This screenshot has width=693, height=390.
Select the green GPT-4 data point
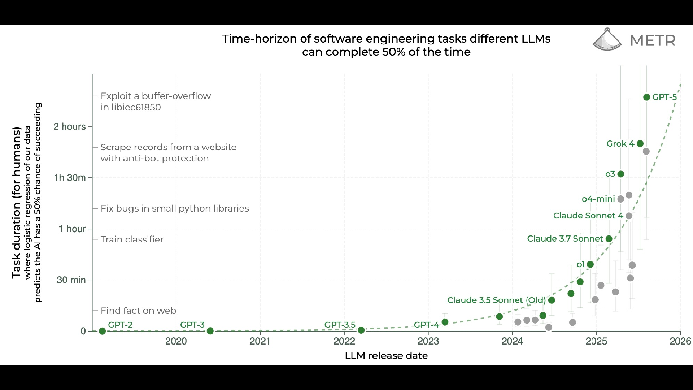[445, 322]
